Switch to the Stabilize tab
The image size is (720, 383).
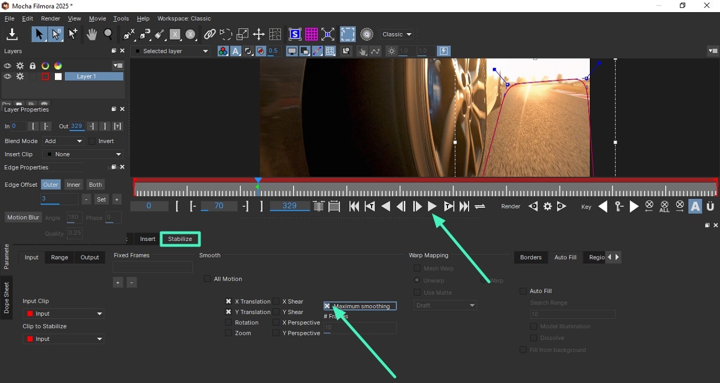180,239
